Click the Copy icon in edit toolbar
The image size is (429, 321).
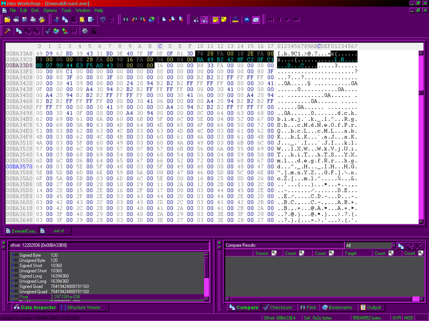click(x=65, y=20)
